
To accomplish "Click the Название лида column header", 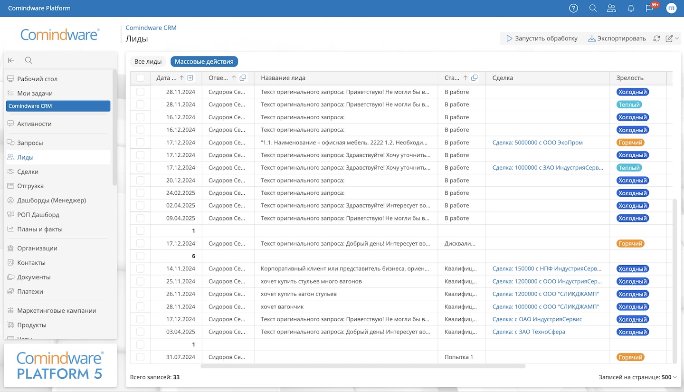I will click(x=346, y=78).
